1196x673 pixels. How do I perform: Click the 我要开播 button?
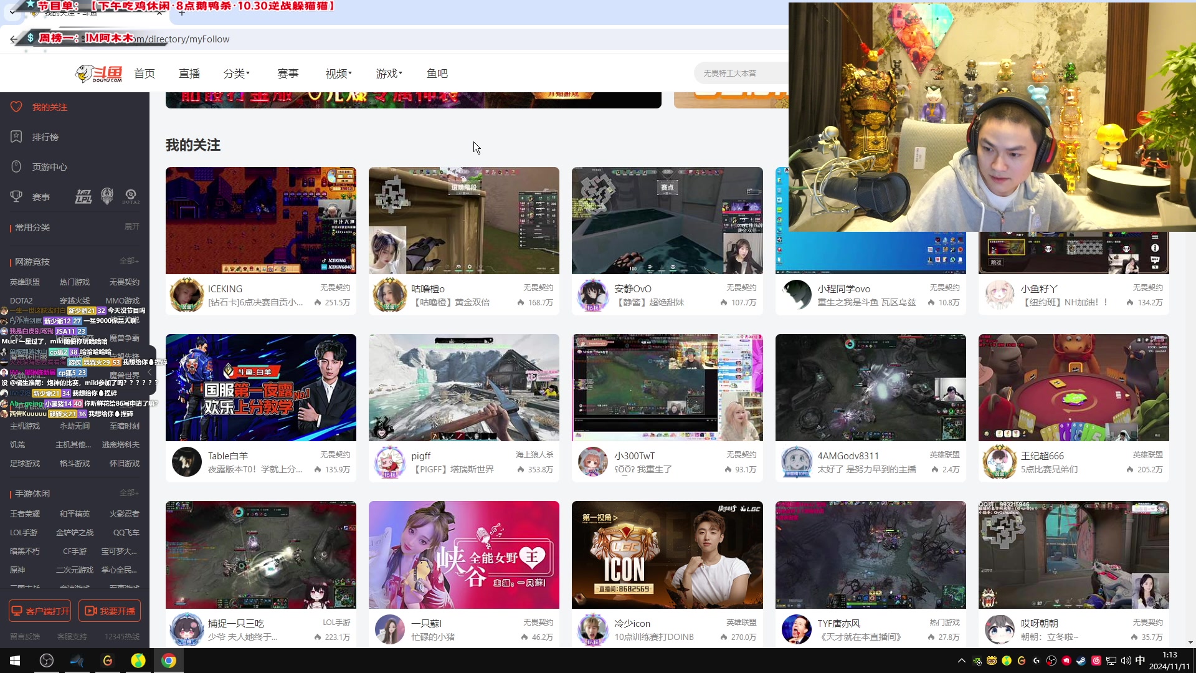pyautogui.click(x=110, y=611)
